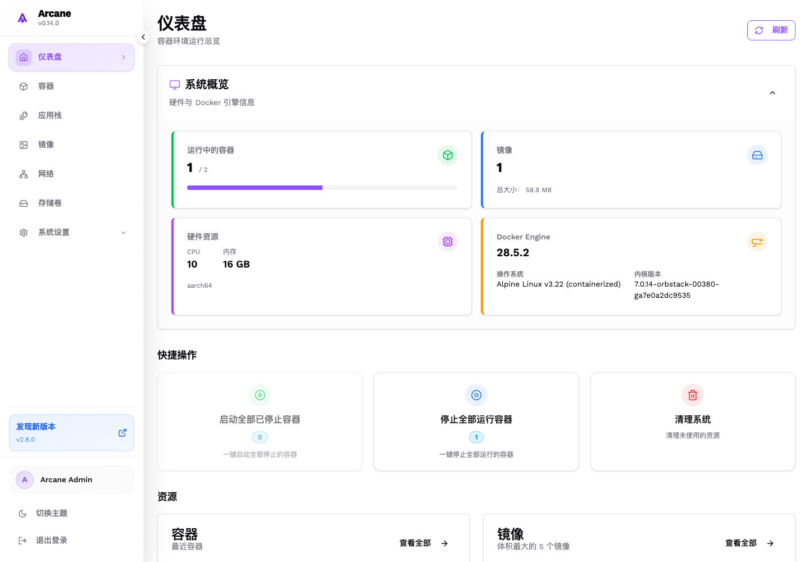Click 退出登录 to log out
The width and height of the screenshot is (809, 562).
tap(71, 541)
